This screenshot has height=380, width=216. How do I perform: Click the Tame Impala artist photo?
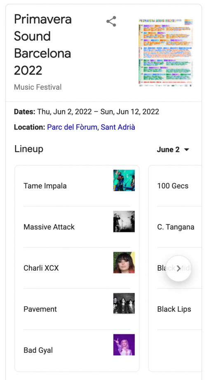(x=124, y=180)
